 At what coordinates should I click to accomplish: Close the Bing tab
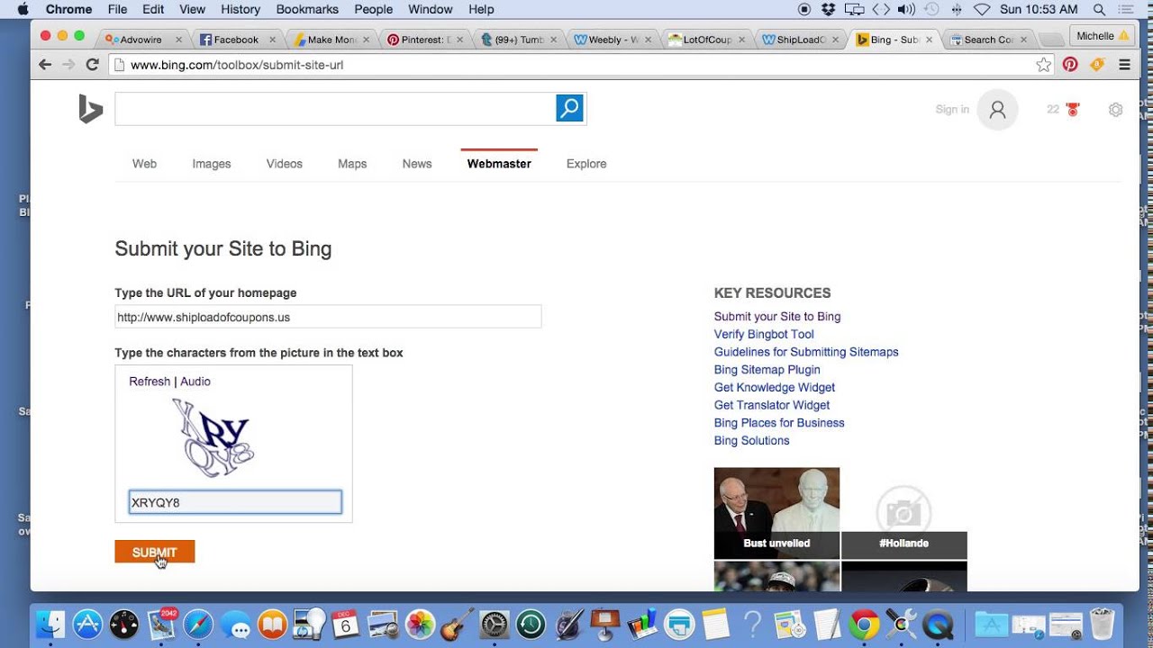click(x=929, y=40)
